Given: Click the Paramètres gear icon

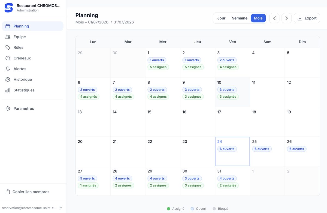Looking at the screenshot, I should (x=8, y=109).
